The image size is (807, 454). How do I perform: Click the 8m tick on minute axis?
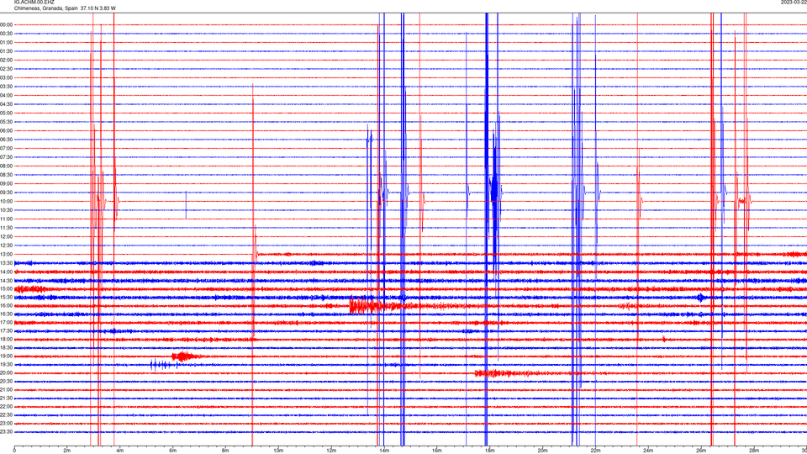point(225,451)
